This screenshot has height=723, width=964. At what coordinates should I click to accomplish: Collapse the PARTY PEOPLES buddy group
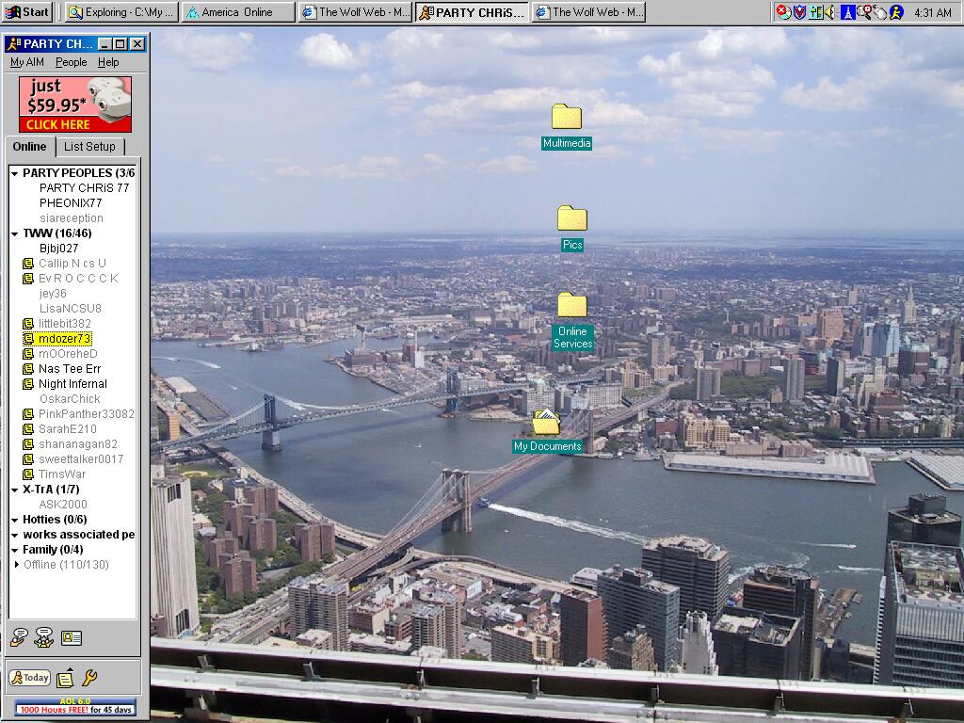coord(15,173)
